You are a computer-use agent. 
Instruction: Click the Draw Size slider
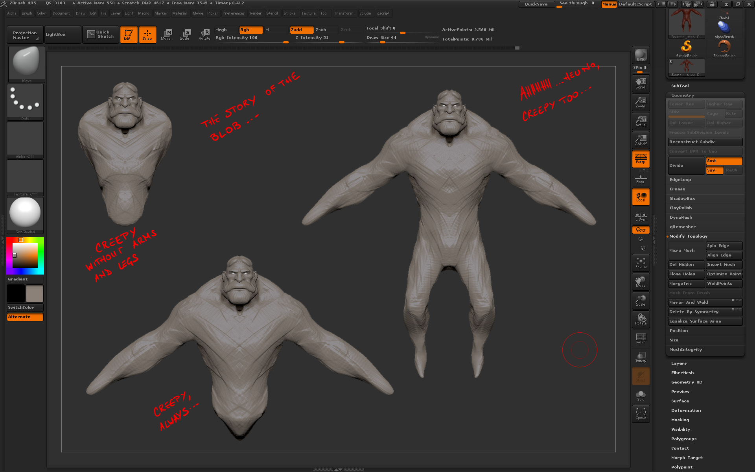pos(402,38)
